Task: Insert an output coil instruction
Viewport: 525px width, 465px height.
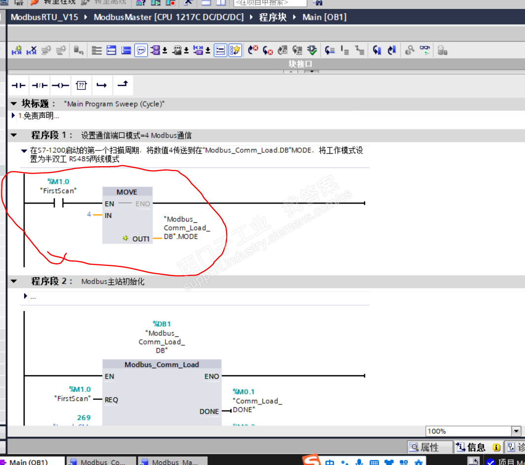Action: click(60, 85)
